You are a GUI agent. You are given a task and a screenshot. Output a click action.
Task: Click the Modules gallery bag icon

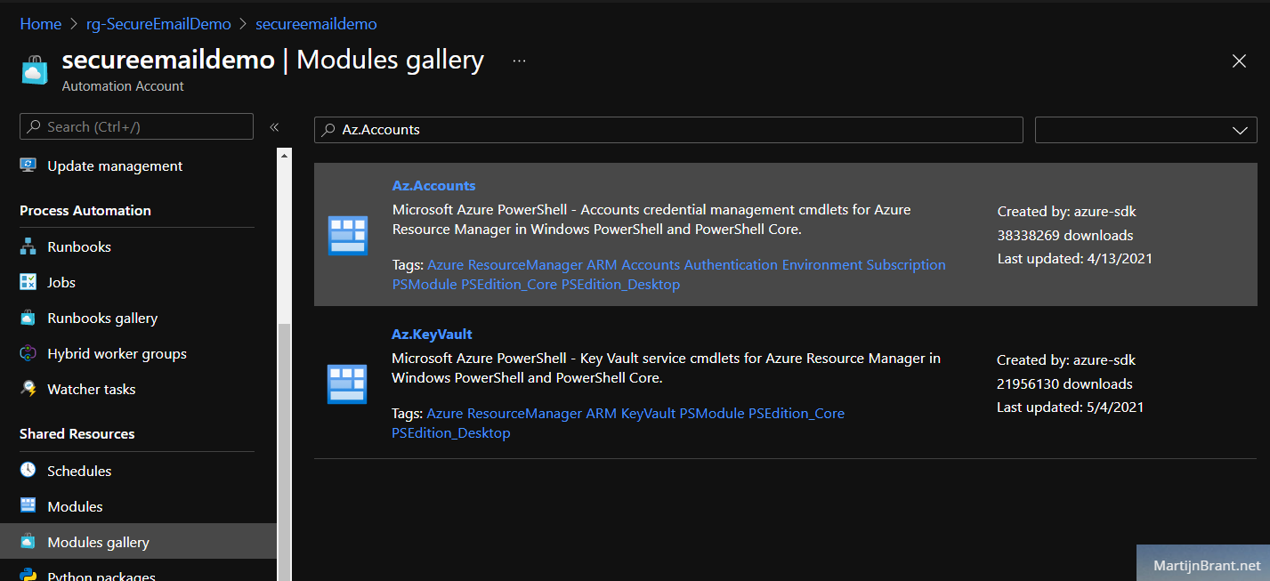[x=28, y=542]
